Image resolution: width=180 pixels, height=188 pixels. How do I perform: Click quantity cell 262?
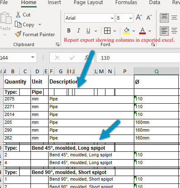tap(17, 138)
